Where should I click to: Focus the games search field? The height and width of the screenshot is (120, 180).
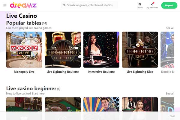(89, 5)
